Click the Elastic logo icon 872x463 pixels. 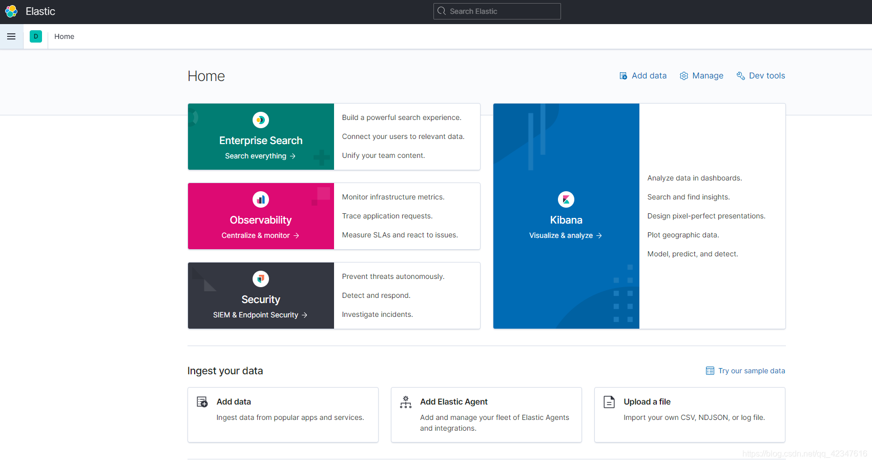[11, 11]
